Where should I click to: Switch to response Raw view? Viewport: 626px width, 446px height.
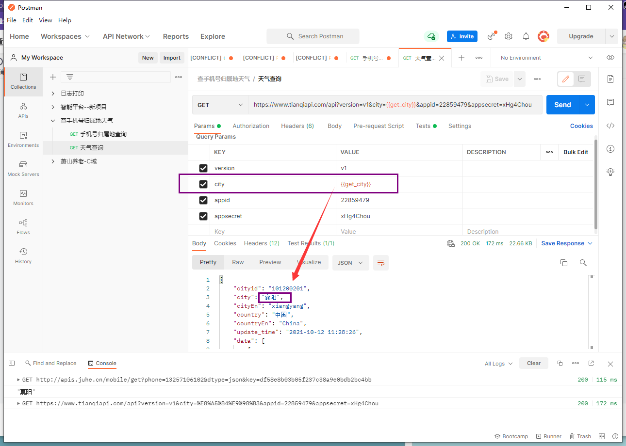(238, 262)
